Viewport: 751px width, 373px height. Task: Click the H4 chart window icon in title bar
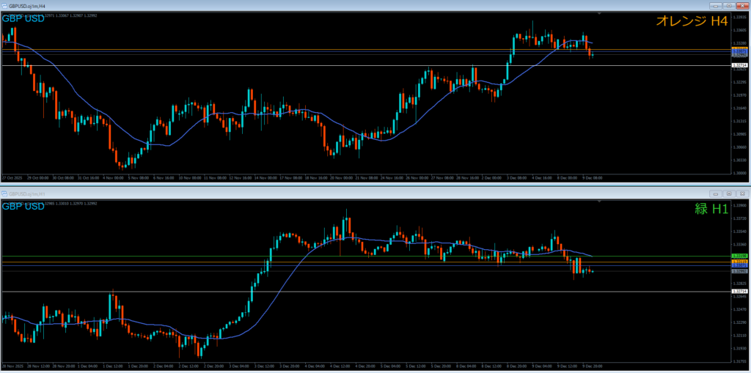4,4
